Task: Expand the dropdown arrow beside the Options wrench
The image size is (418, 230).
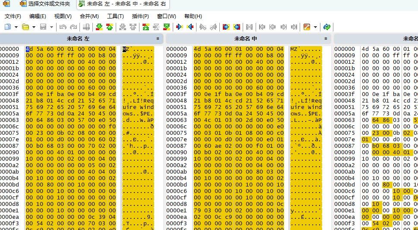Action: (315, 27)
